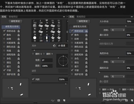Click lock icon beside 湿边 in right panel
This screenshot has width=134, height=104.
[86, 62]
